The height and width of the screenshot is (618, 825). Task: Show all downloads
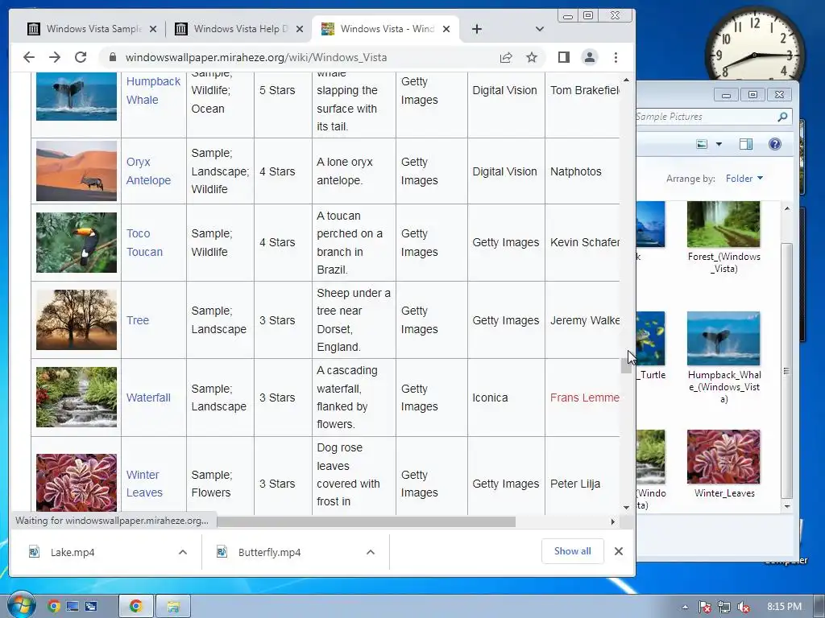pyautogui.click(x=573, y=551)
